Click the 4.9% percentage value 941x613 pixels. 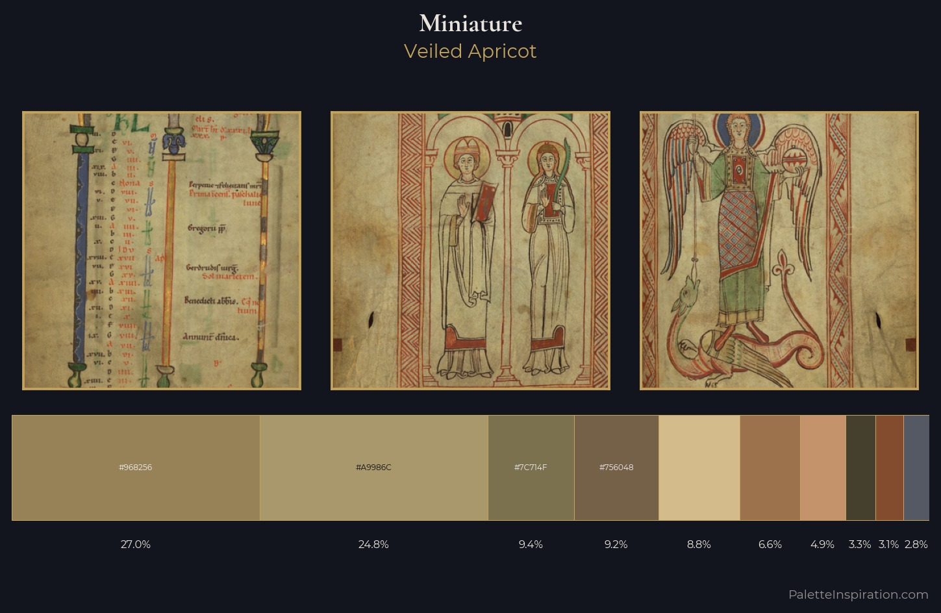pyautogui.click(x=823, y=544)
